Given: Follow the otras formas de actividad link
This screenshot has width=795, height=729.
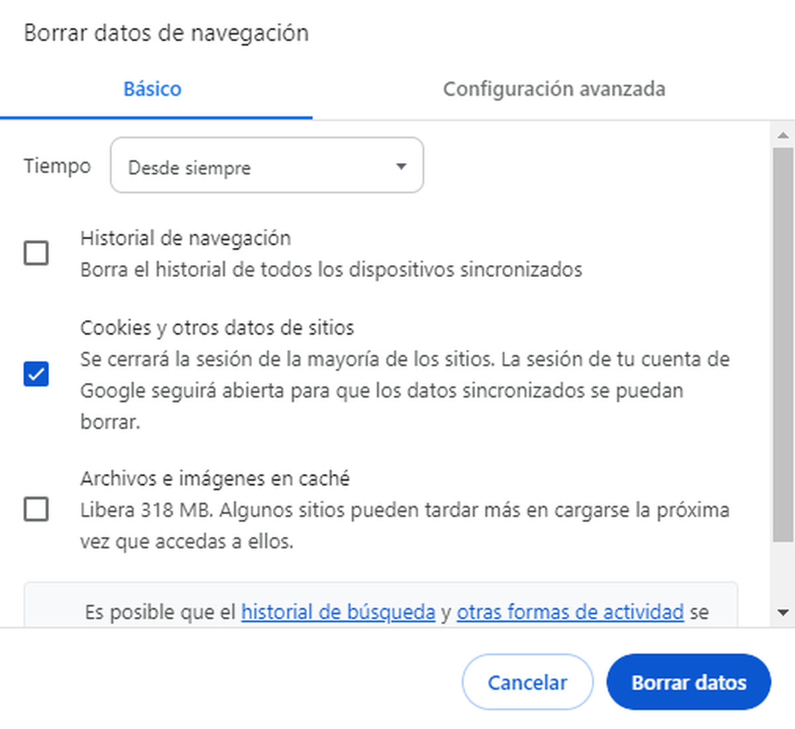Looking at the screenshot, I should (x=570, y=612).
